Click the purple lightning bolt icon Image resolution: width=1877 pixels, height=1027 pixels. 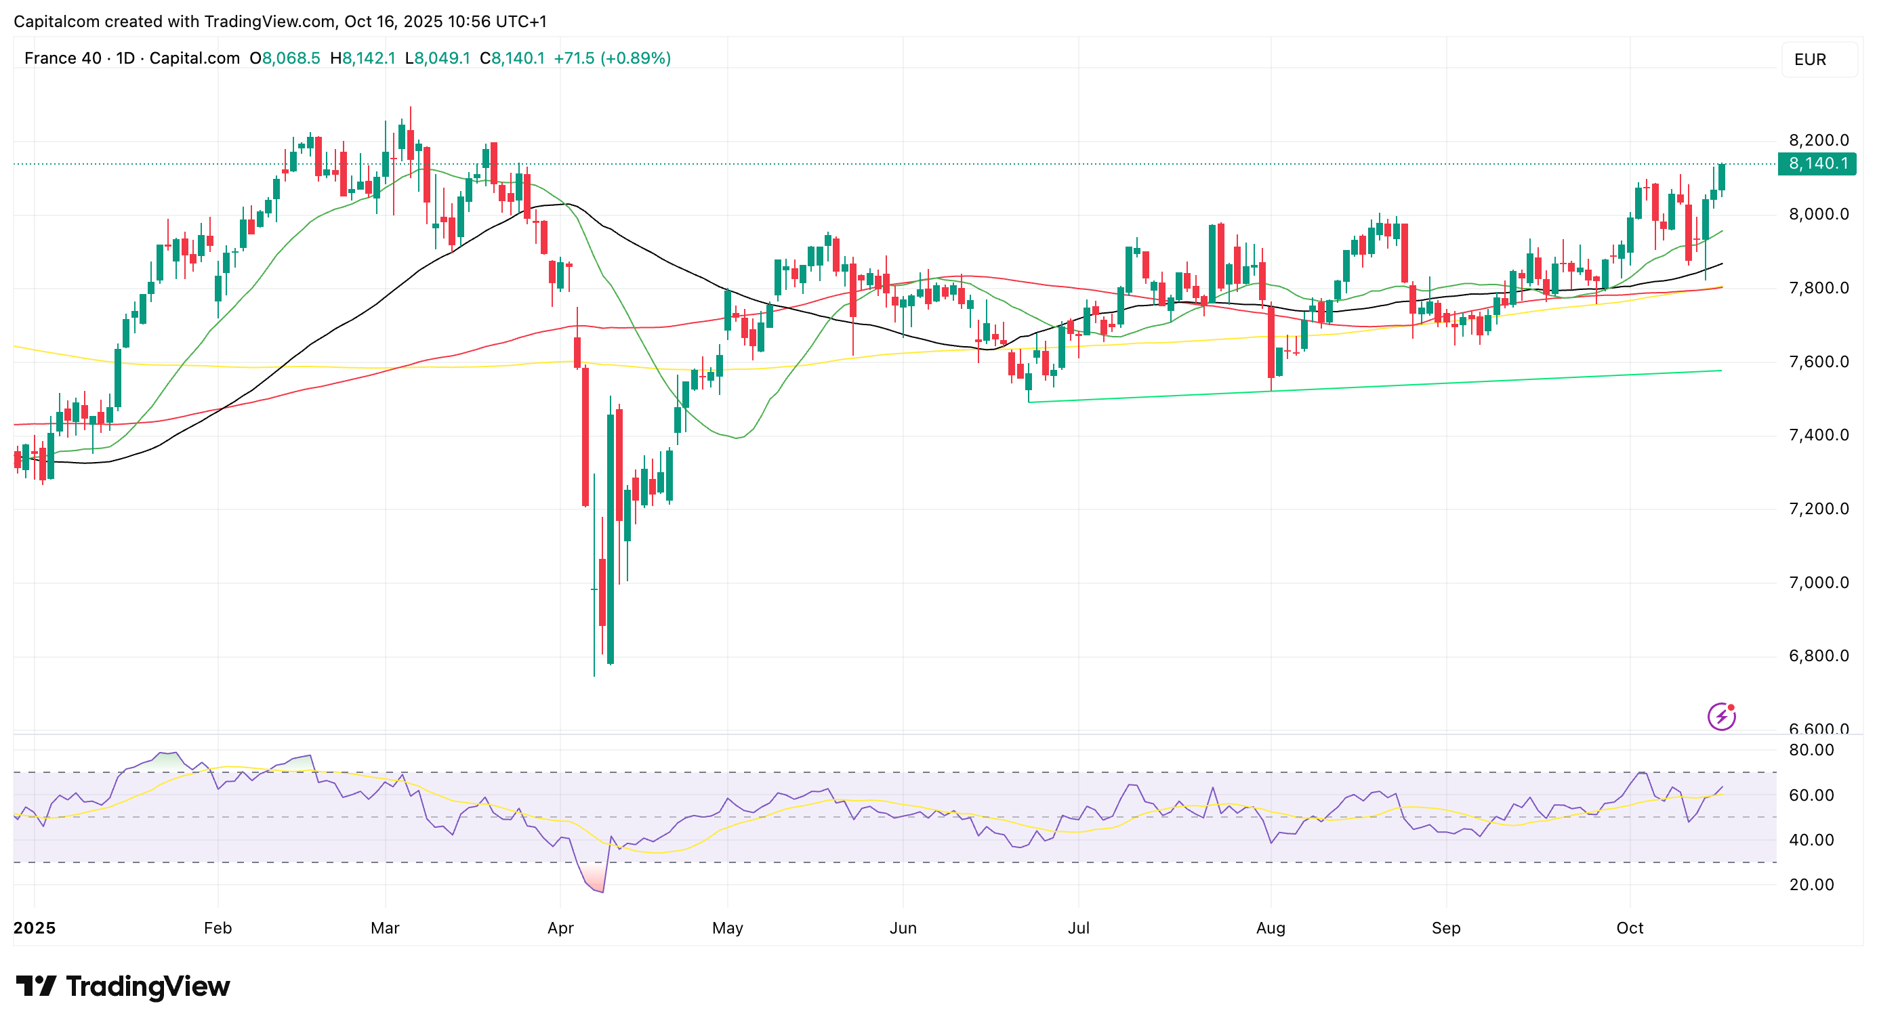[x=1721, y=716]
